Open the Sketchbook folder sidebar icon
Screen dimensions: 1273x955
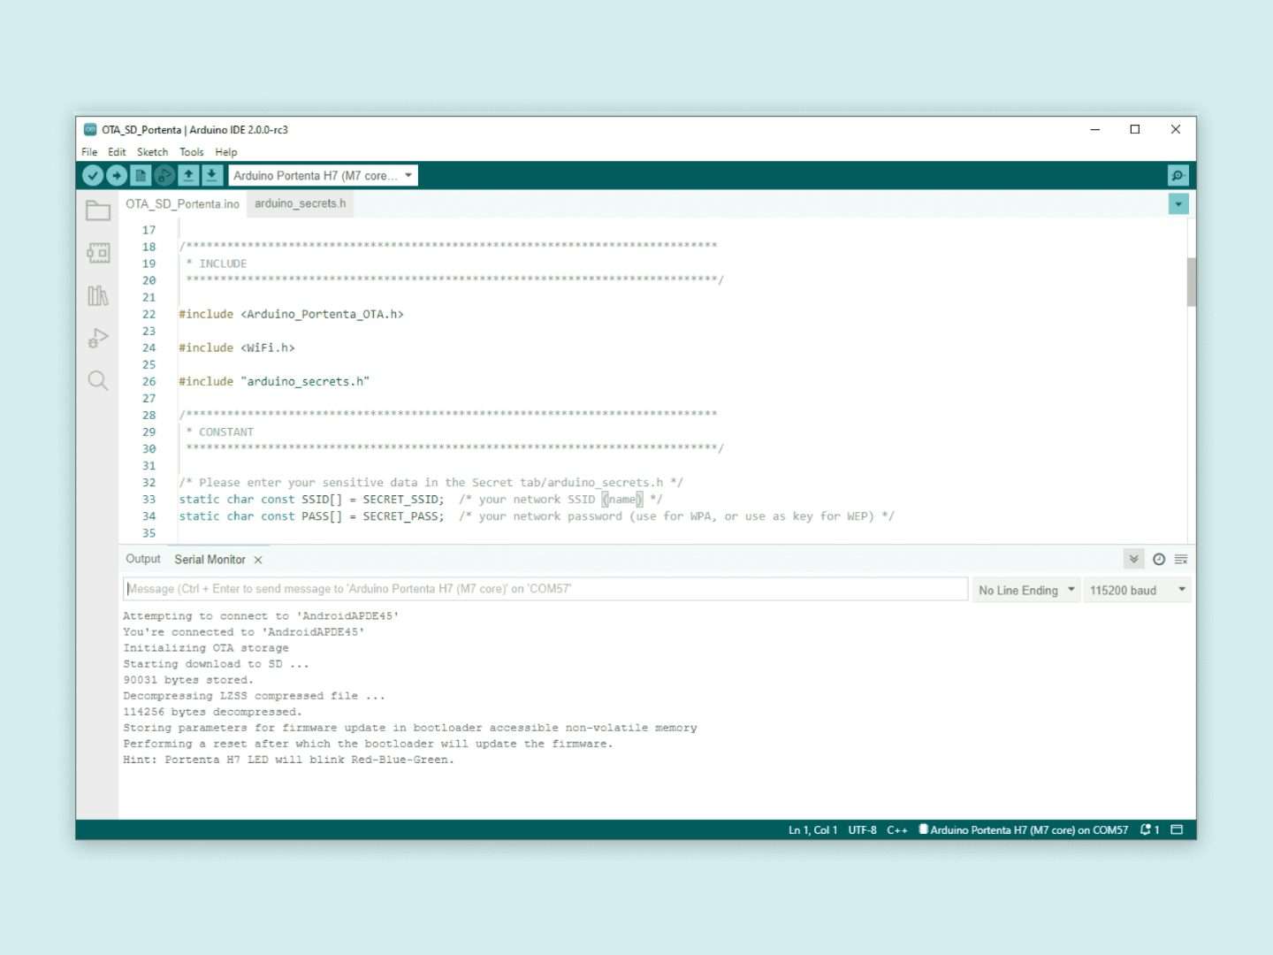(98, 210)
